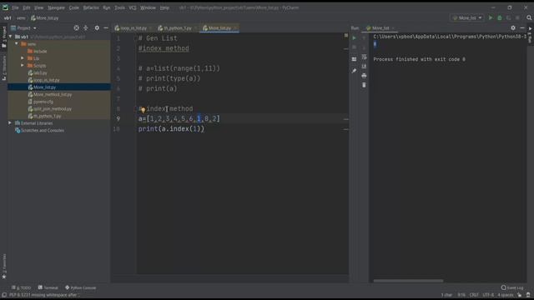Open the Edit menu
This screenshot has width=534, height=300.
[x=27, y=7]
